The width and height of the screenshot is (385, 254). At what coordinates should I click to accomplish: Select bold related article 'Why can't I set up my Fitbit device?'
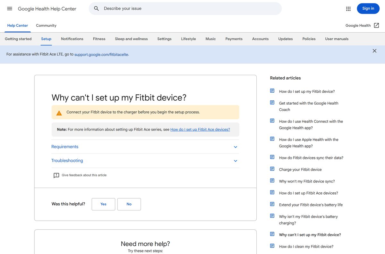pos(310,235)
